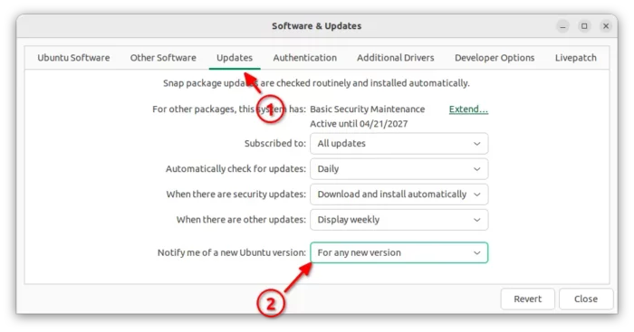The width and height of the screenshot is (634, 332).
Task: Open the other updates Display weekly dropdown
Action: coord(399,220)
